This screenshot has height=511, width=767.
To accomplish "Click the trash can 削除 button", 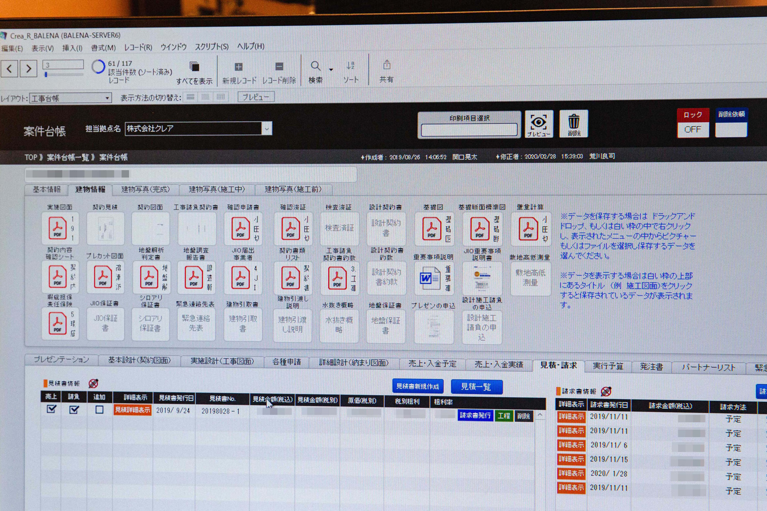I will click(x=574, y=124).
